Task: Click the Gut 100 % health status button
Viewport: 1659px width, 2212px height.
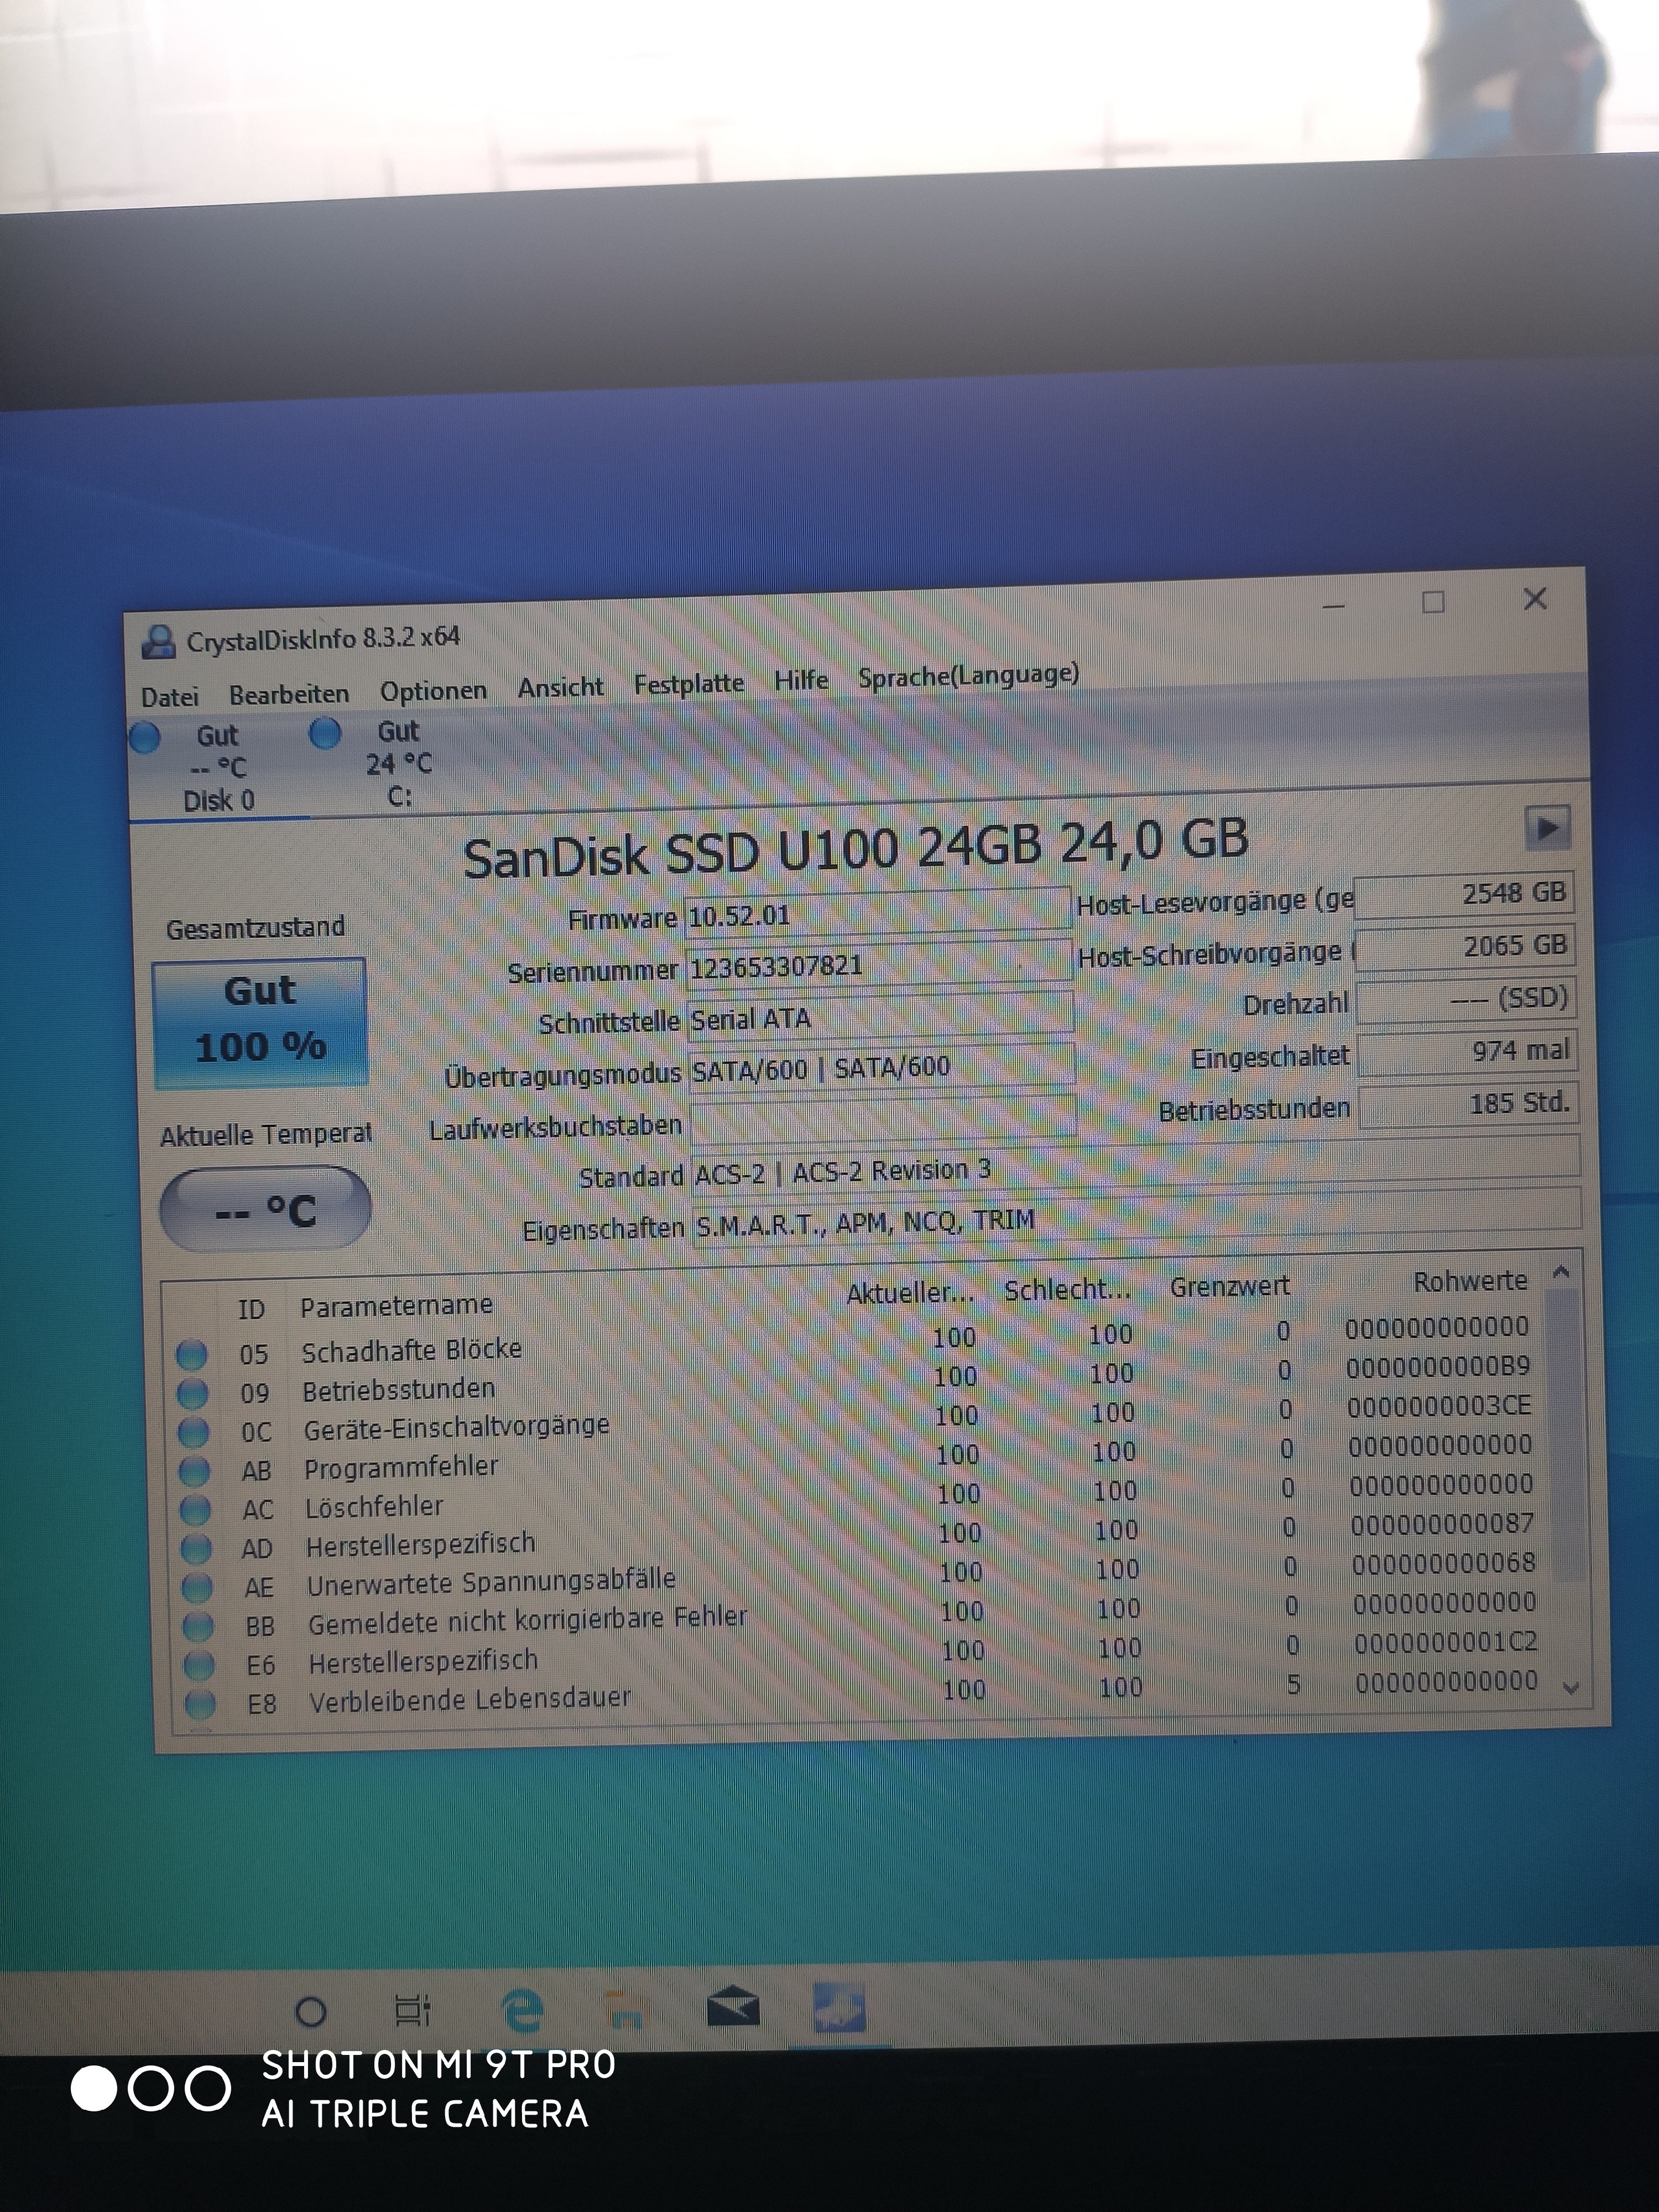Action: tap(260, 1021)
